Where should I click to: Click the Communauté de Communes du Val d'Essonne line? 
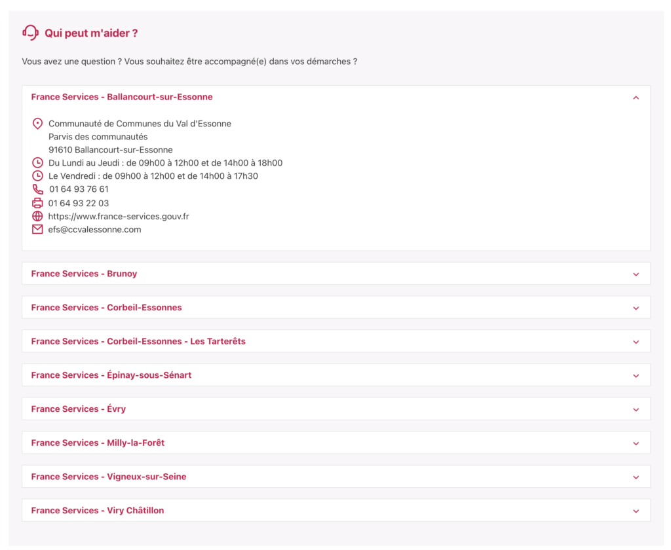point(140,124)
